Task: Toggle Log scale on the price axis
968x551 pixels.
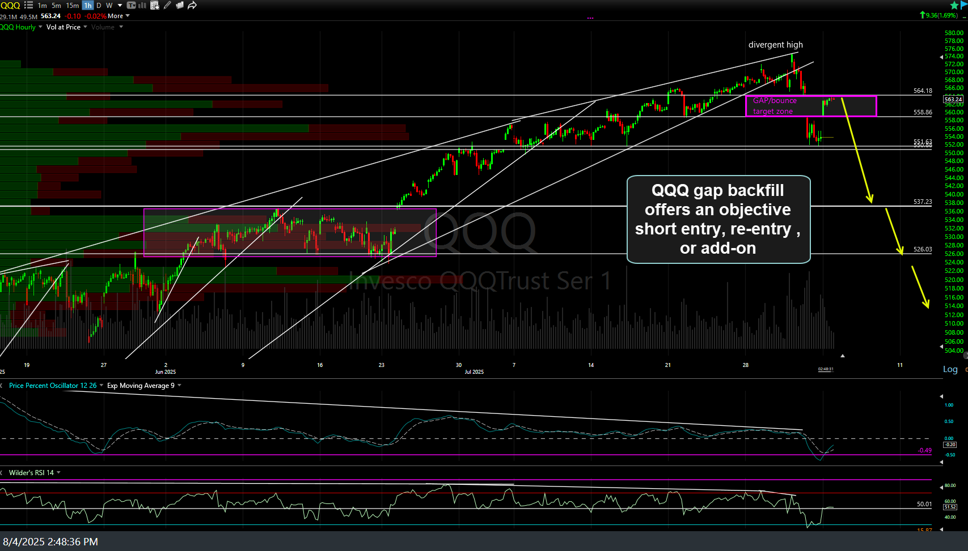Action: (x=950, y=369)
